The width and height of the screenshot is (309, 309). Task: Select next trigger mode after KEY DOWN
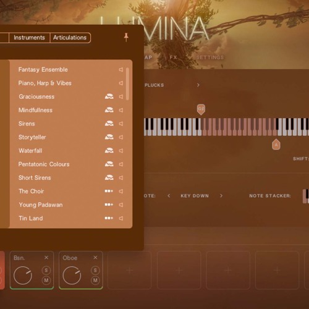(x=221, y=196)
